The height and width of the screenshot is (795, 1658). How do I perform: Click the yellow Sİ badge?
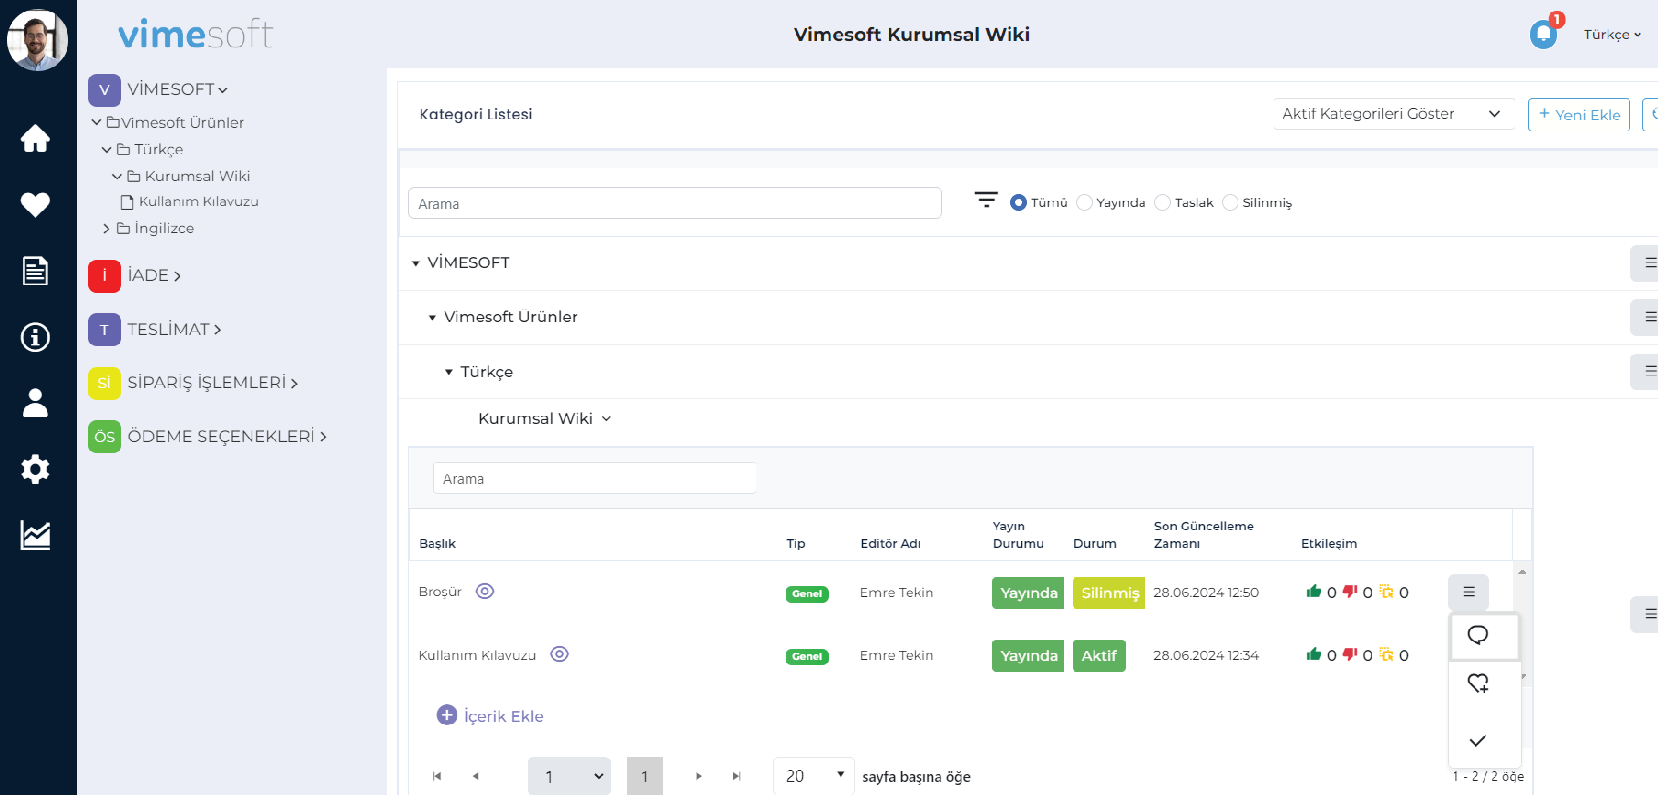[104, 383]
